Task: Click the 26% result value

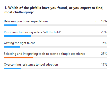Action: click(x=104, y=32)
